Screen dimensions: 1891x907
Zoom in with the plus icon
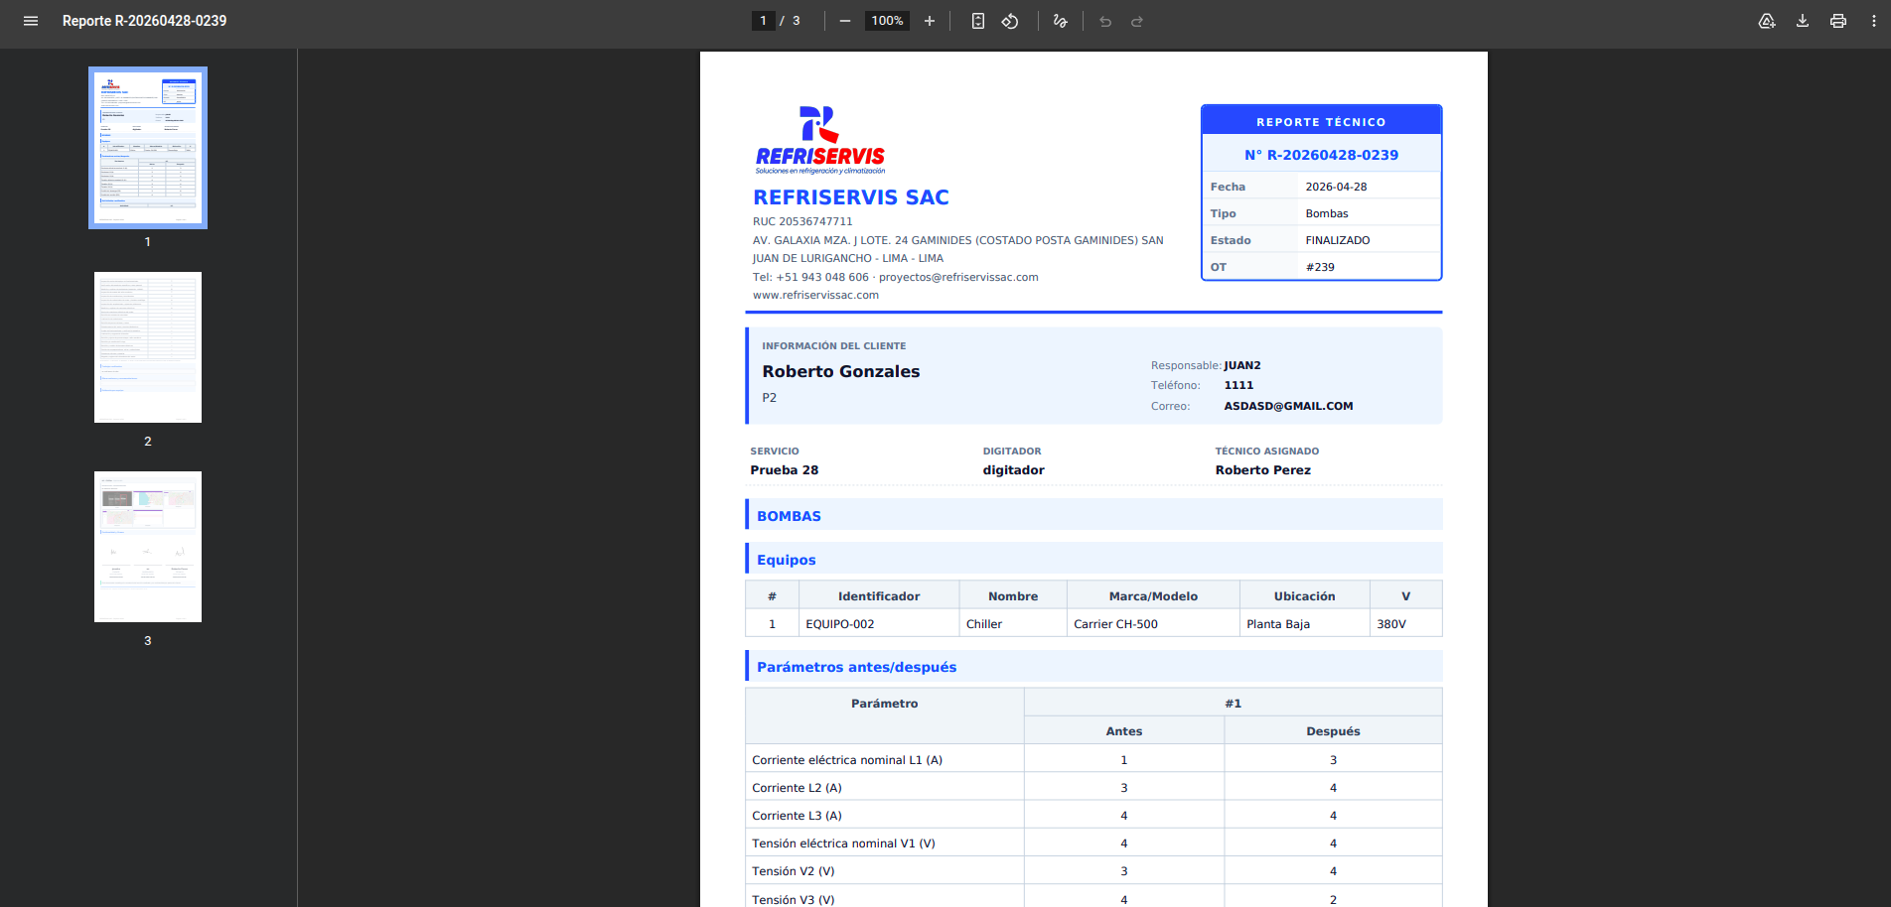pyautogui.click(x=930, y=21)
